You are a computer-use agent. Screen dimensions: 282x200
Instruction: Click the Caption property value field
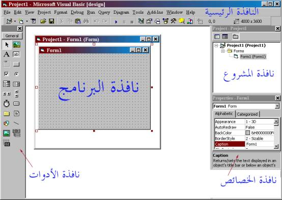pos(260,144)
